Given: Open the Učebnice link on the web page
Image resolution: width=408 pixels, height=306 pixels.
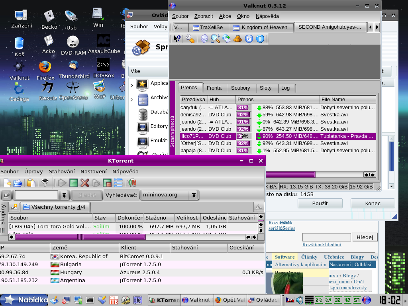Looking at the screenshot, I should pyautogui.click(x=334, y=257).
